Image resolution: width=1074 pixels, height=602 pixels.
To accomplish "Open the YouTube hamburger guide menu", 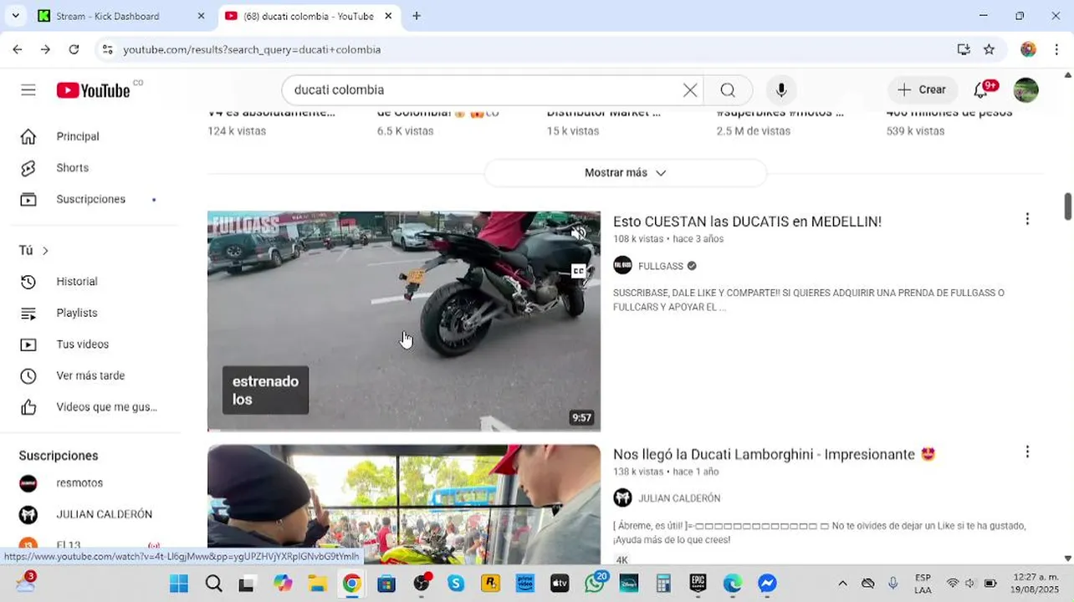I will [28, 90].
